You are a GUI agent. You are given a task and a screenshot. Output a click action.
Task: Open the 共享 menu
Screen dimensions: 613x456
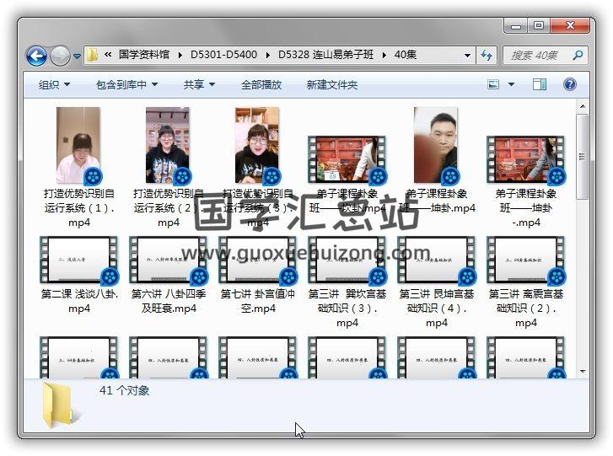coord(199,84)
